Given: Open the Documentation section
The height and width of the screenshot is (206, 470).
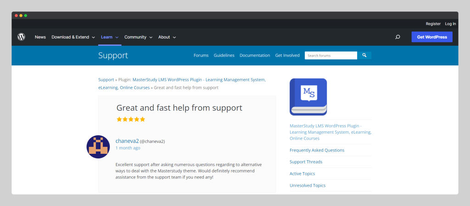Looking at the screenshot, I should click(x=255, y=55).
